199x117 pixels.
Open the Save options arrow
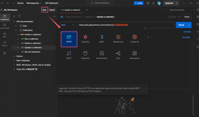click(x=179, y=17)
